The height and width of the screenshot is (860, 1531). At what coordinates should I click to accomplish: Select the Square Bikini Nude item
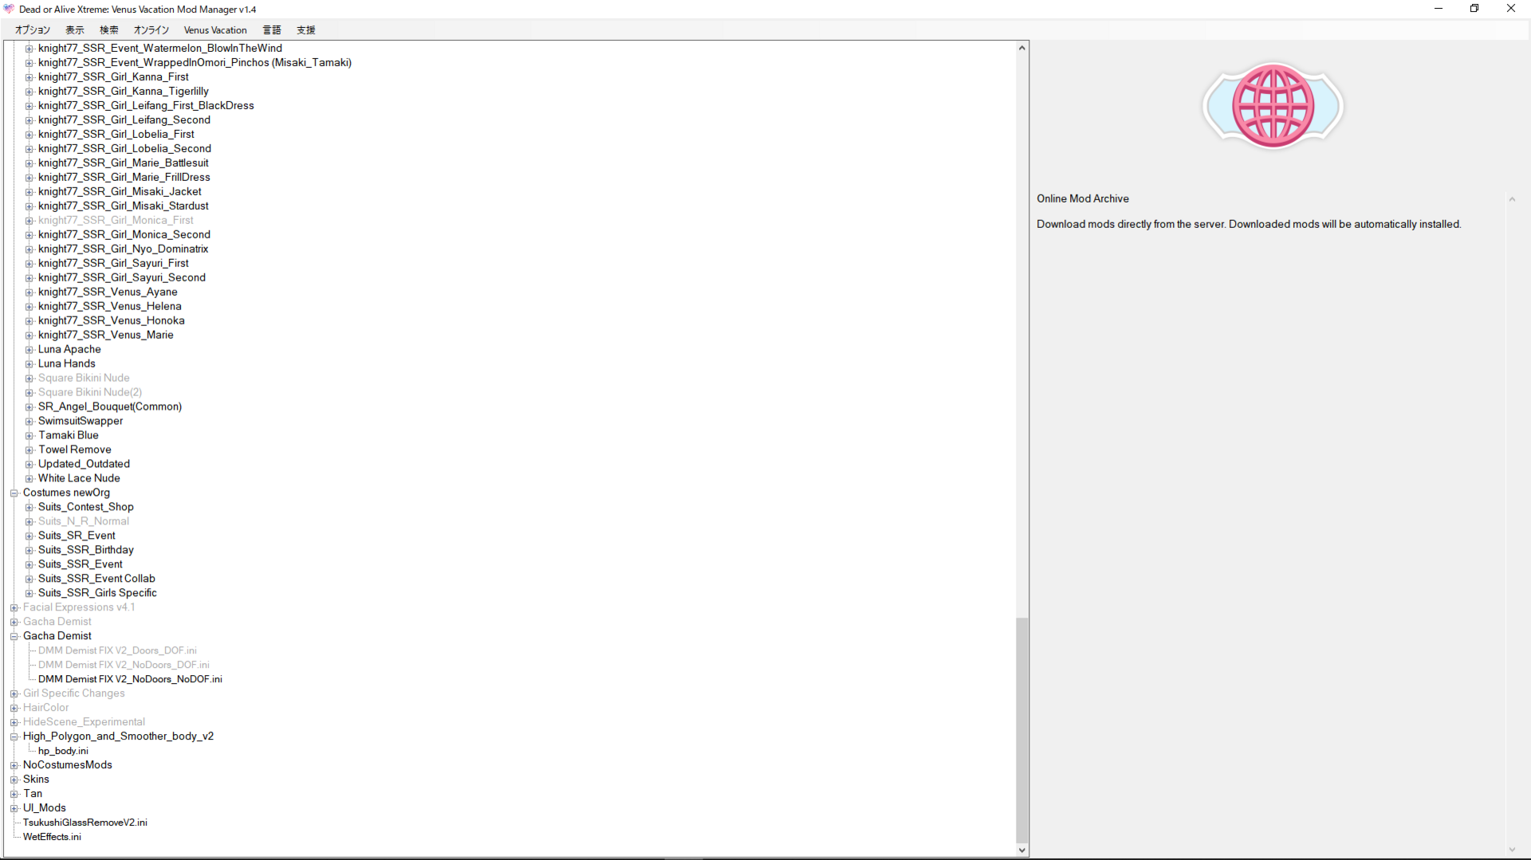pyautogui.click(x=84, y=379)
